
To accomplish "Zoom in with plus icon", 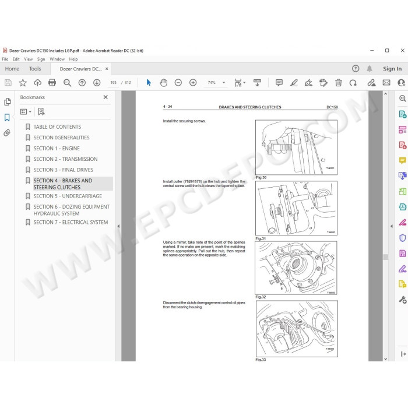I will [193, 83].
